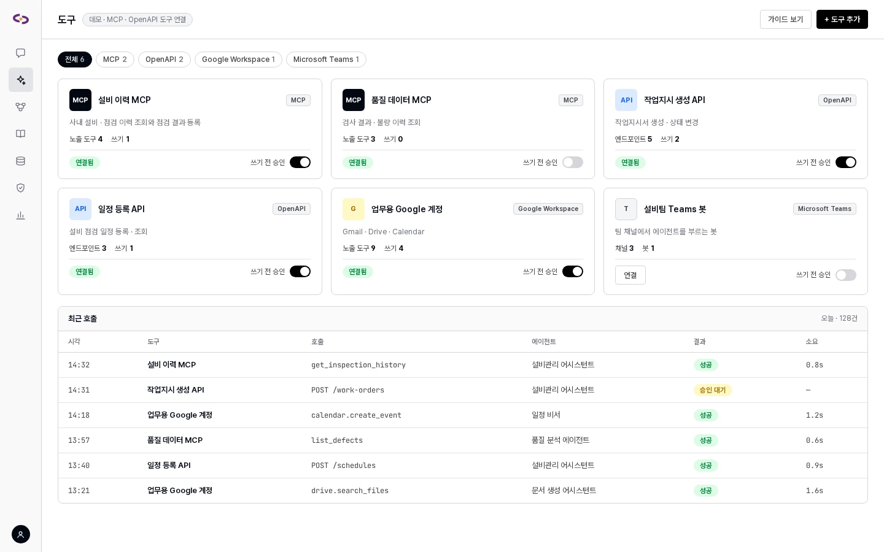
Task: Click the MCP icon of 설비 이력 MCP card
Action: tap(80, 100)
